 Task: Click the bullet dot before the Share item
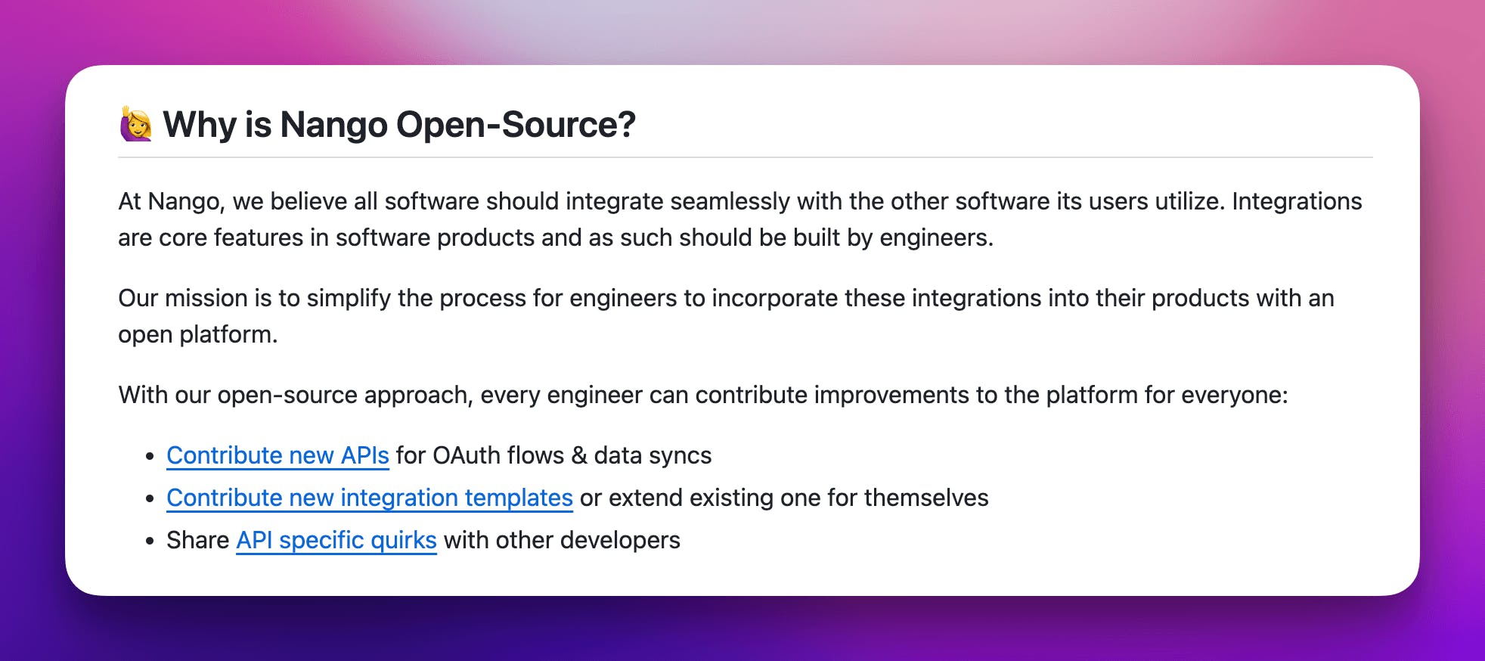(150, 542)
